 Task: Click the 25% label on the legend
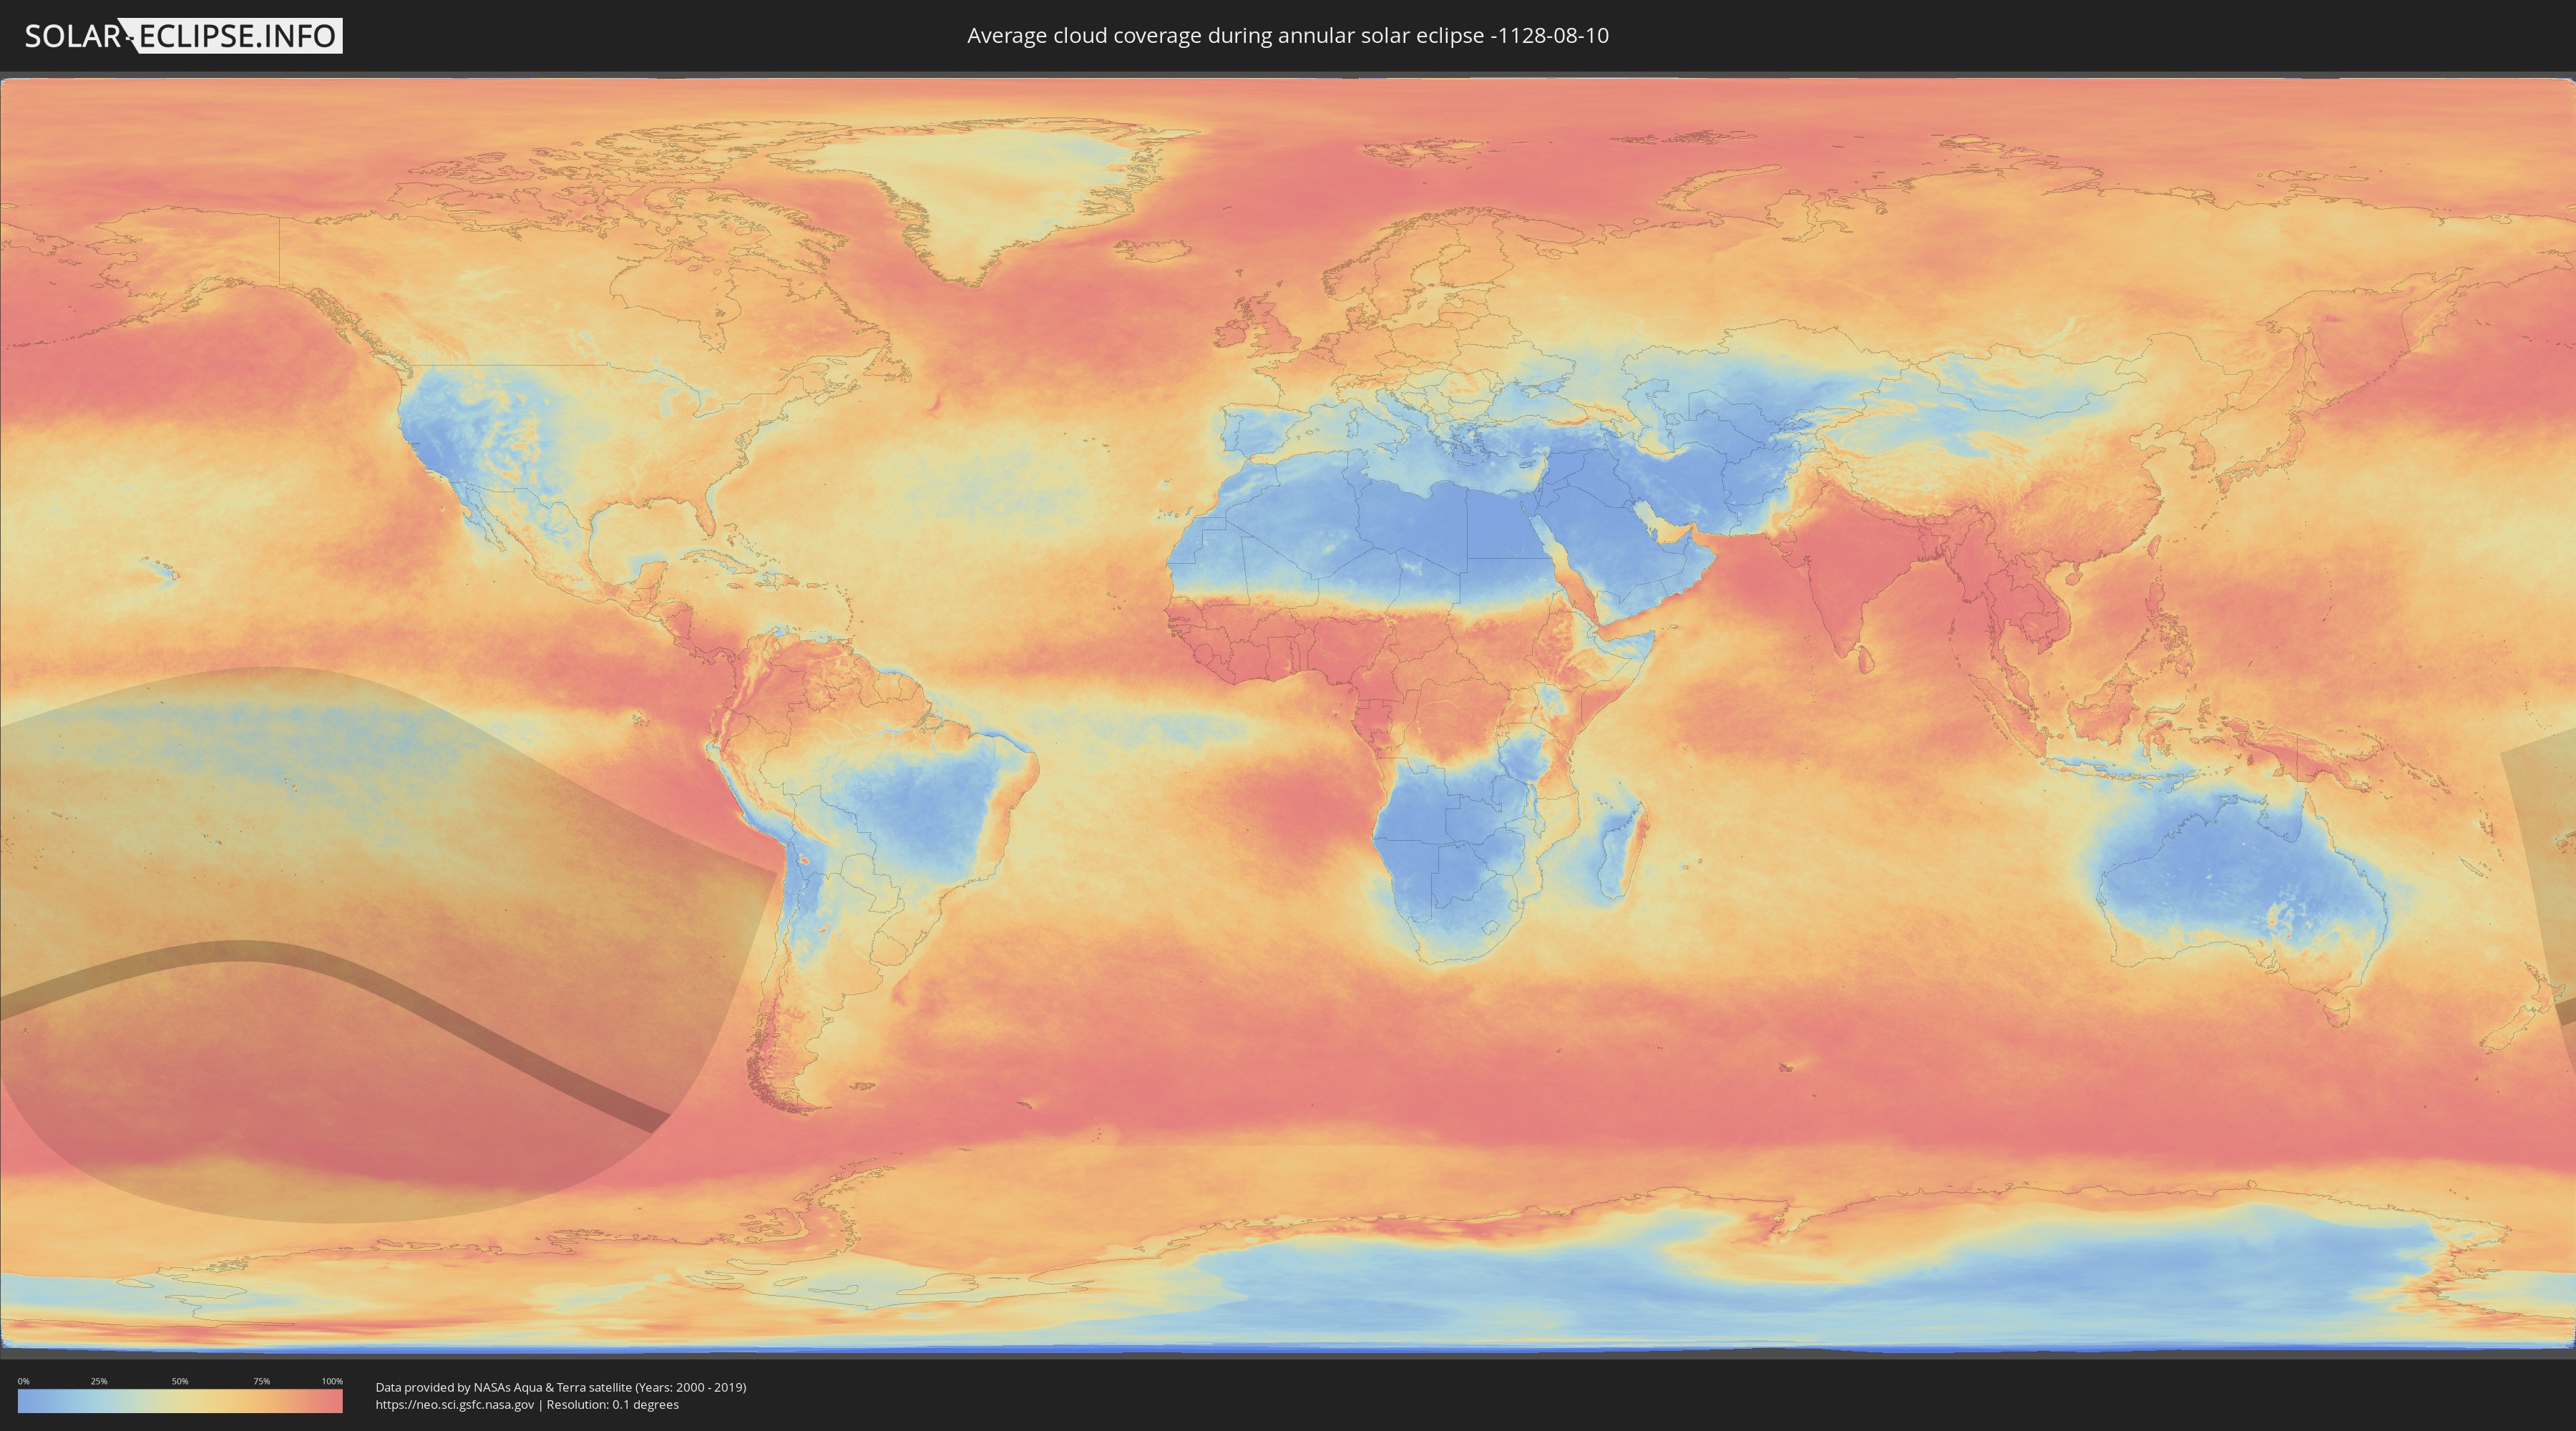click(x=99, y=1381)
